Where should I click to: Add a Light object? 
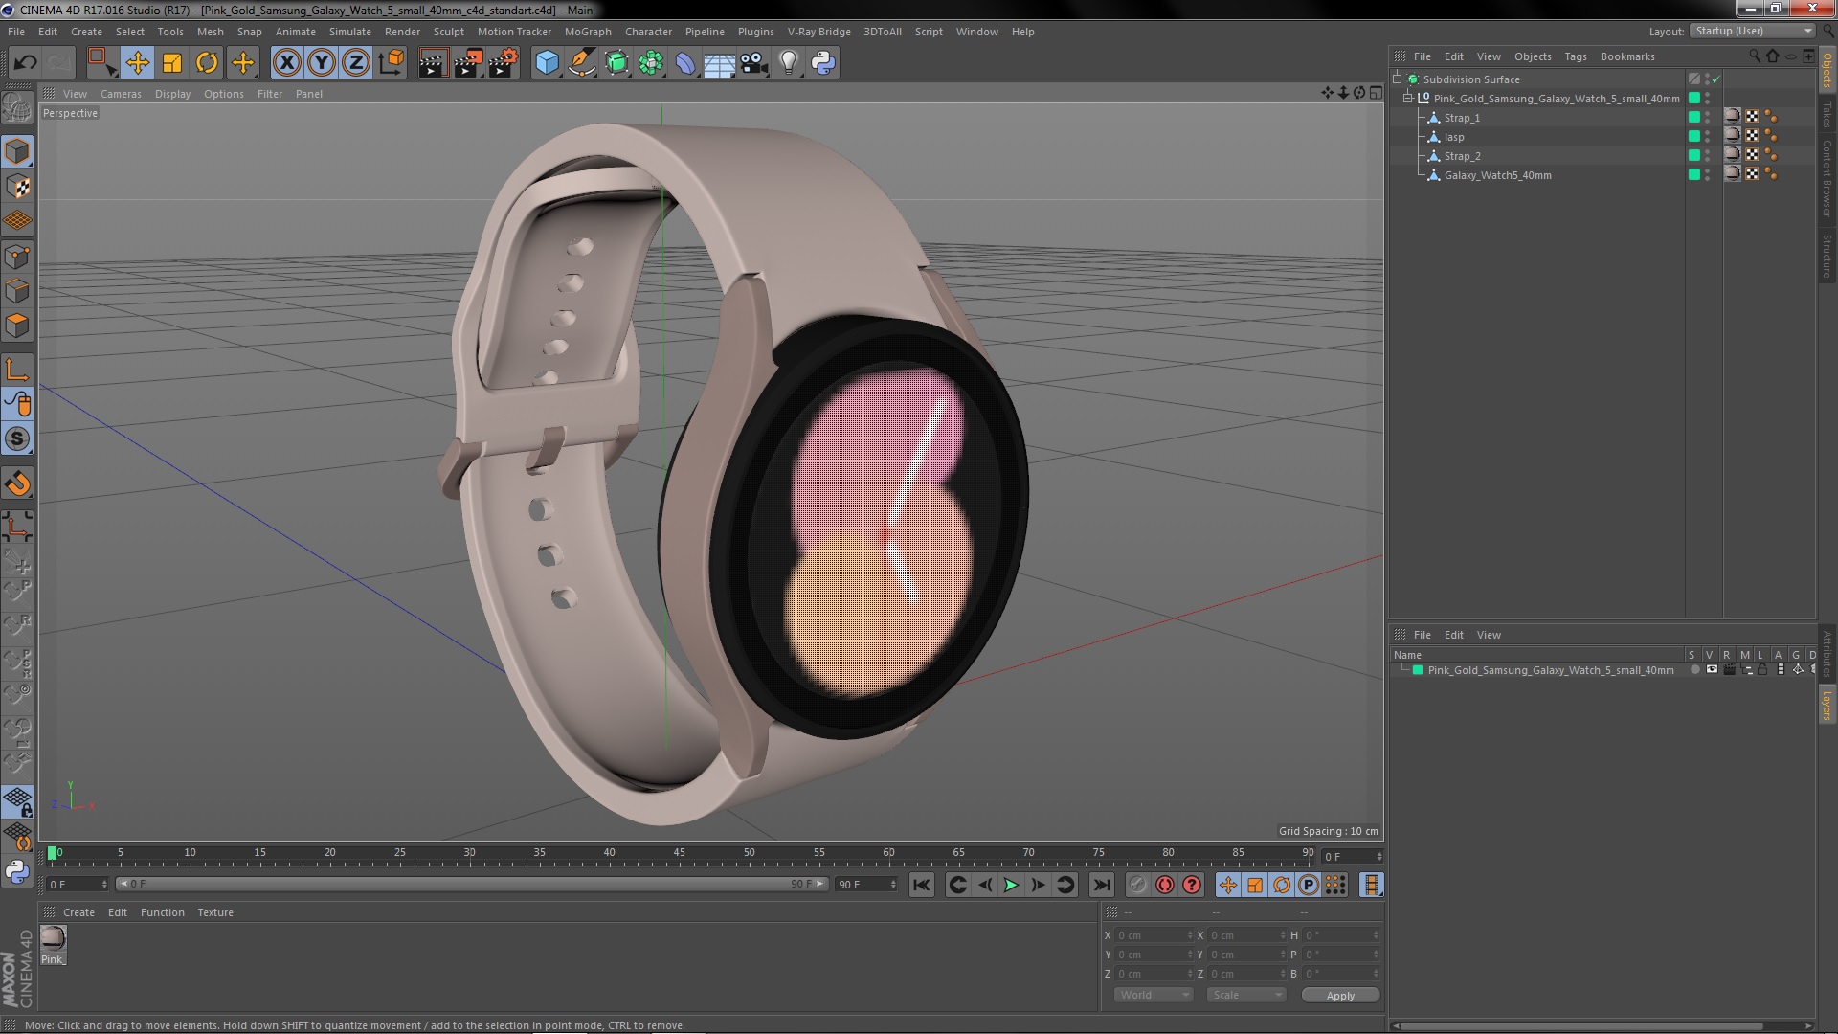point(789,63)
